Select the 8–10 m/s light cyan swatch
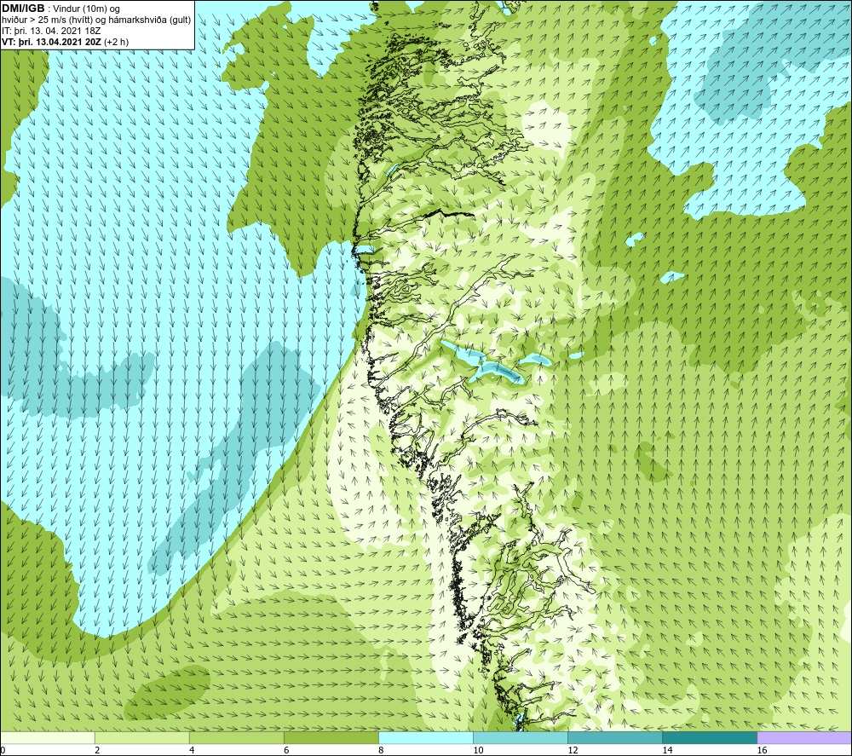Screen dimensions: 852x756 pyautogui.click(x=426, y=737)
